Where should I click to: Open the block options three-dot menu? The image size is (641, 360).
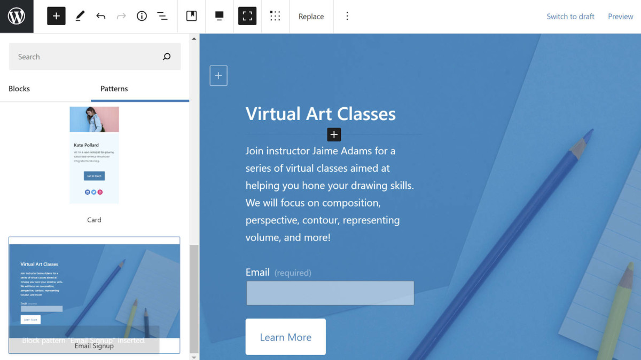pos(347,17)
